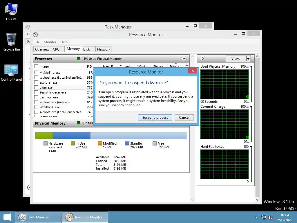
Task: Check the MsMpEng.exe process checkbox
Action: (x=36, y=72)
